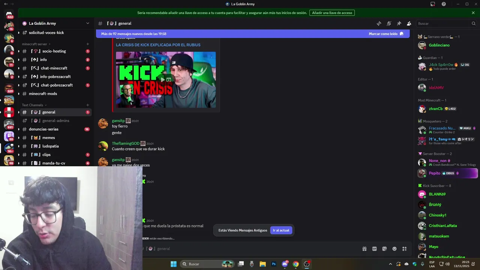Open BLANK69 member entry
Image resolution: width=480 pixels, height=270 pixels.
tap(447, 194)
